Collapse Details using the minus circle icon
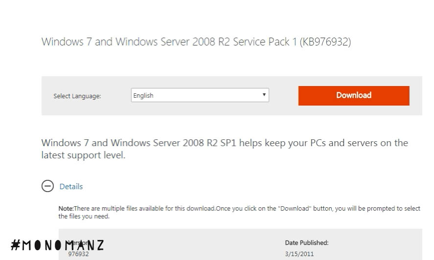 click(x=47, y=186)
